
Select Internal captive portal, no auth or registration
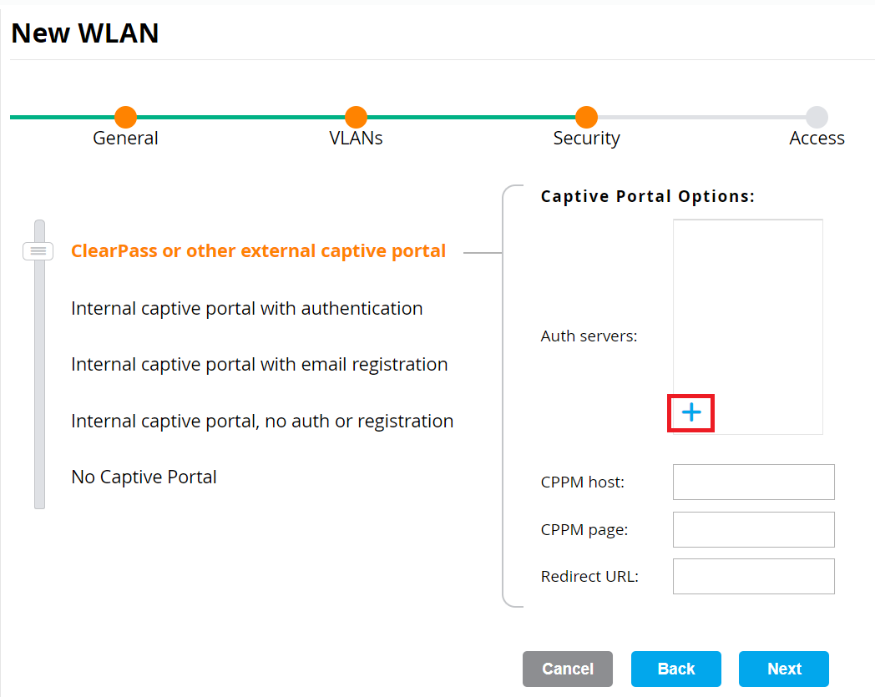tap(262, 422)
